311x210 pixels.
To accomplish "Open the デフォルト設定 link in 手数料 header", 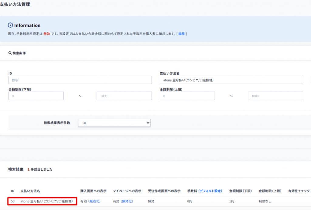I will 210,191.
